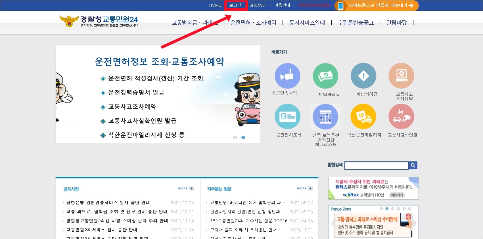Click the 로그인 link
This screenshot has height=239, width=483.
click(235, 5)
